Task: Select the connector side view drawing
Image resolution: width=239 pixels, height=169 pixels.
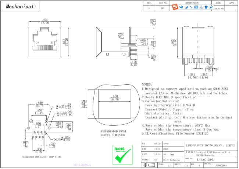Action: (113, 41)
